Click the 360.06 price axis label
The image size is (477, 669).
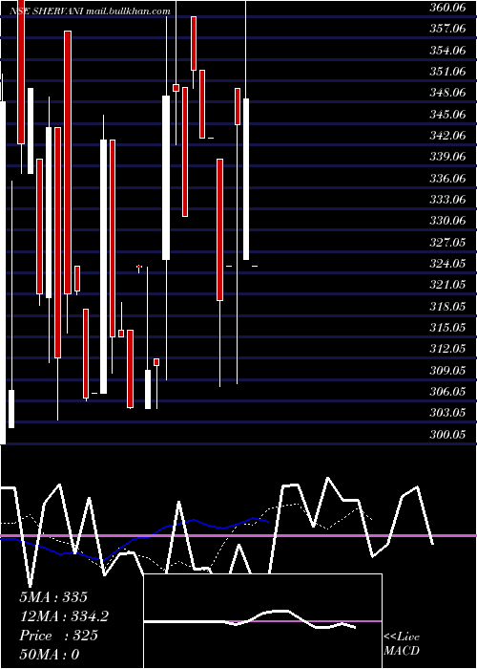[446, 7]
